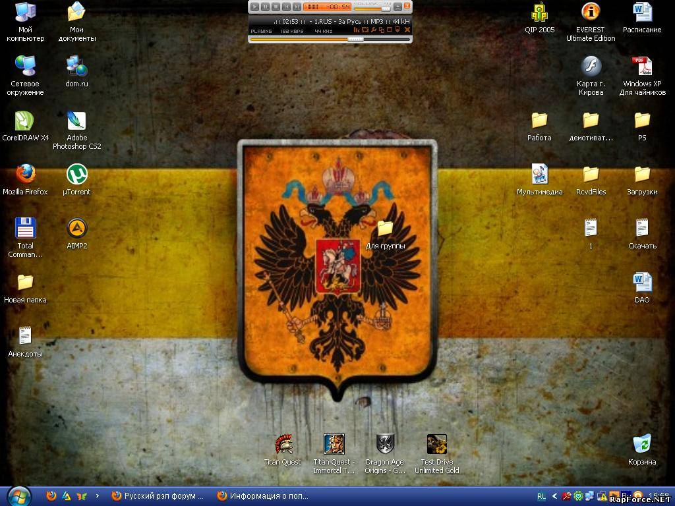Select the Мои документы desktop icon
Image resolution: width=675 pixels, height=506 pixels.
pos(76,22)
